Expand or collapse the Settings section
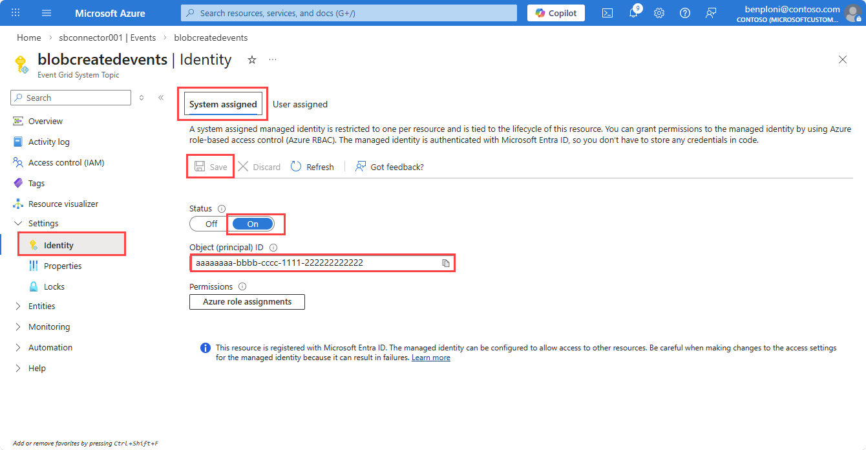 36,224
